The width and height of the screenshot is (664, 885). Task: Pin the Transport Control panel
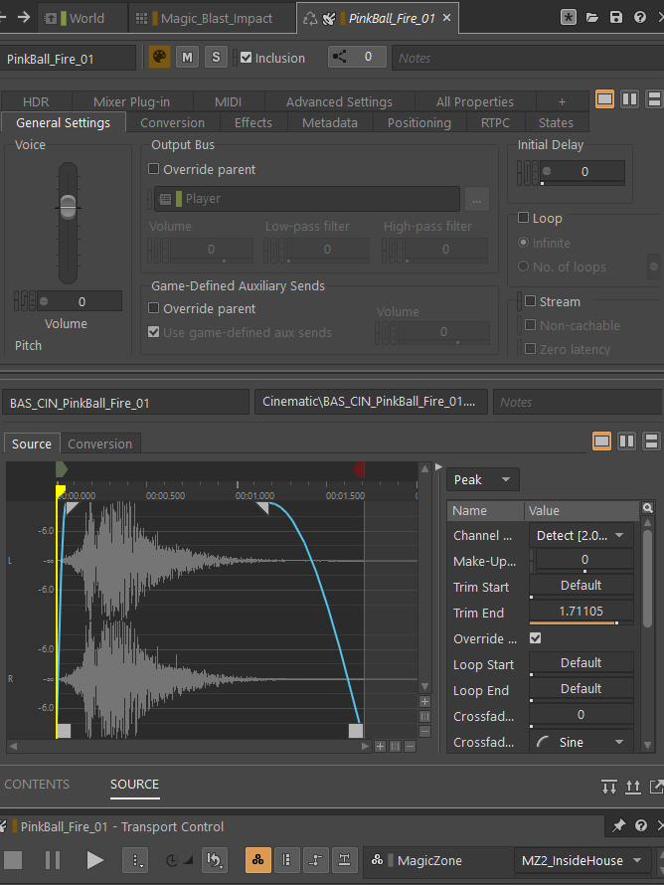(x=618, y=825)
